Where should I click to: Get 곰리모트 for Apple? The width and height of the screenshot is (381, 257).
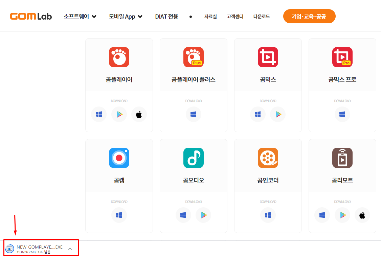coord(362,215)
